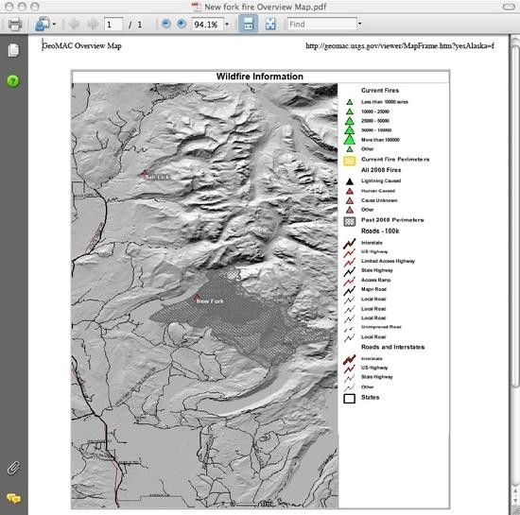520x515 pixels.
Task: Open the collaborate/share icon in the toolbar
Action: (43, 25)
